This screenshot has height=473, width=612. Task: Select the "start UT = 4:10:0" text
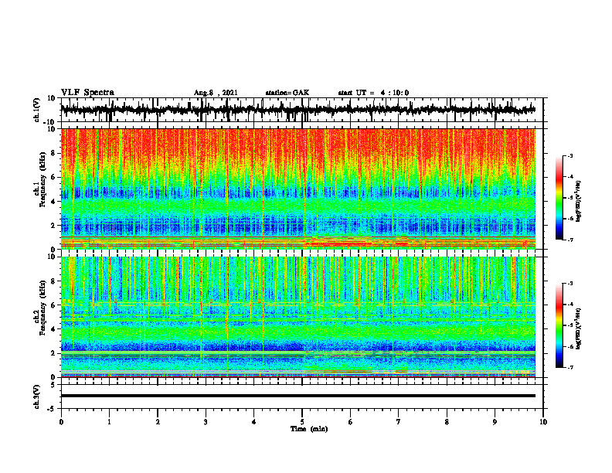(x=373, y=93)
